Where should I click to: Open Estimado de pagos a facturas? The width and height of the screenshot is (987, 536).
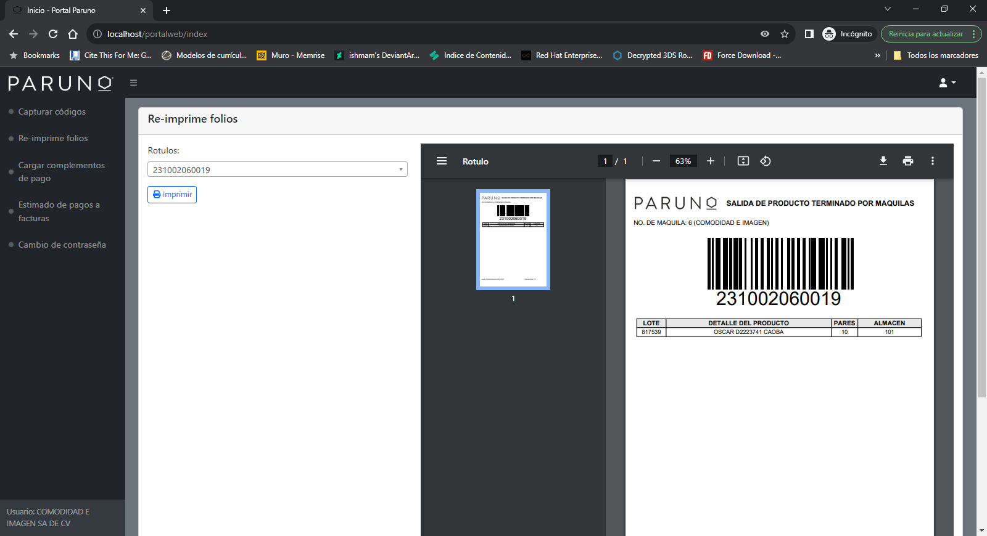pos(59,211)
